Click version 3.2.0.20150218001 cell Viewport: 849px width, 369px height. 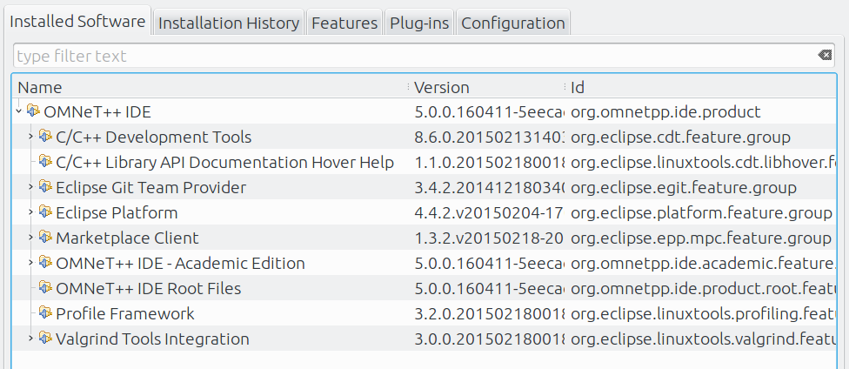(x=489, y=313)
